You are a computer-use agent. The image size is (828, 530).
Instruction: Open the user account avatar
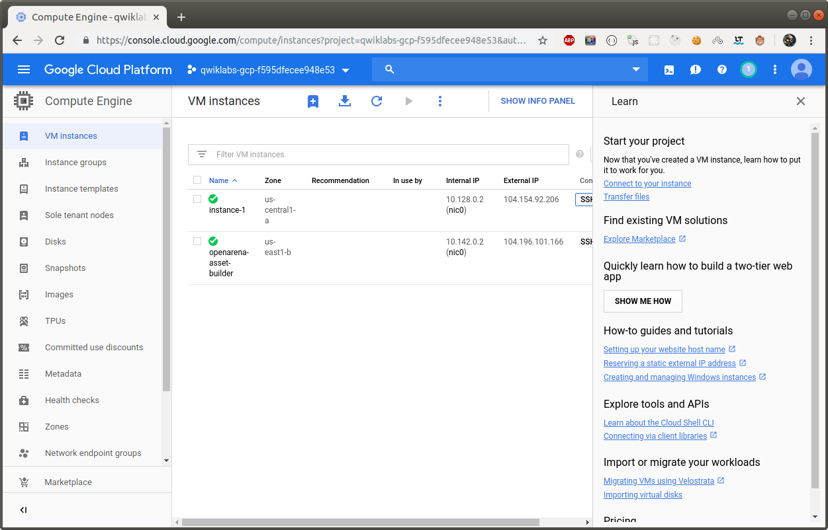(802, 69)
